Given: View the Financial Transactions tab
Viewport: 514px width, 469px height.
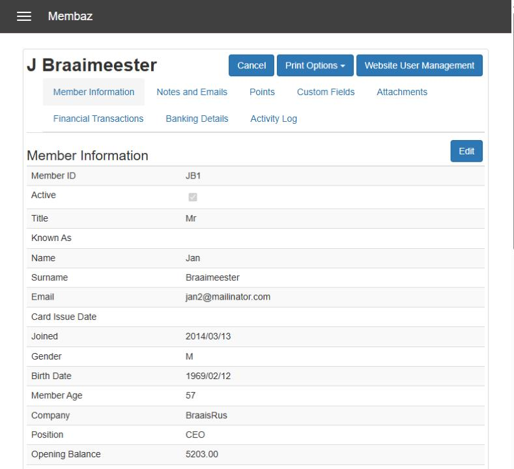Looking at the screenshot, I should [98, 119].
